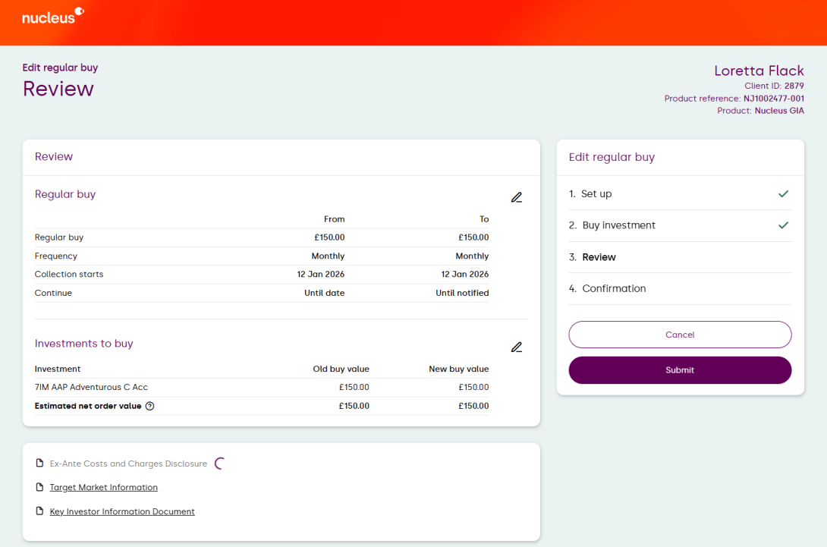Click the Nucleus logo in header

pyautogui.click(x=52, y=16)
